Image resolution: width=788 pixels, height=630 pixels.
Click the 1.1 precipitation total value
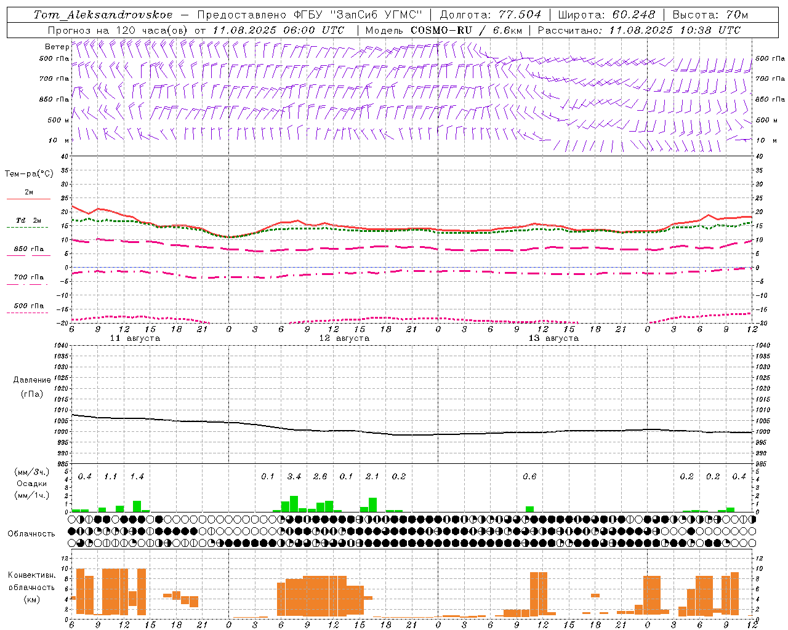(111, 477)
